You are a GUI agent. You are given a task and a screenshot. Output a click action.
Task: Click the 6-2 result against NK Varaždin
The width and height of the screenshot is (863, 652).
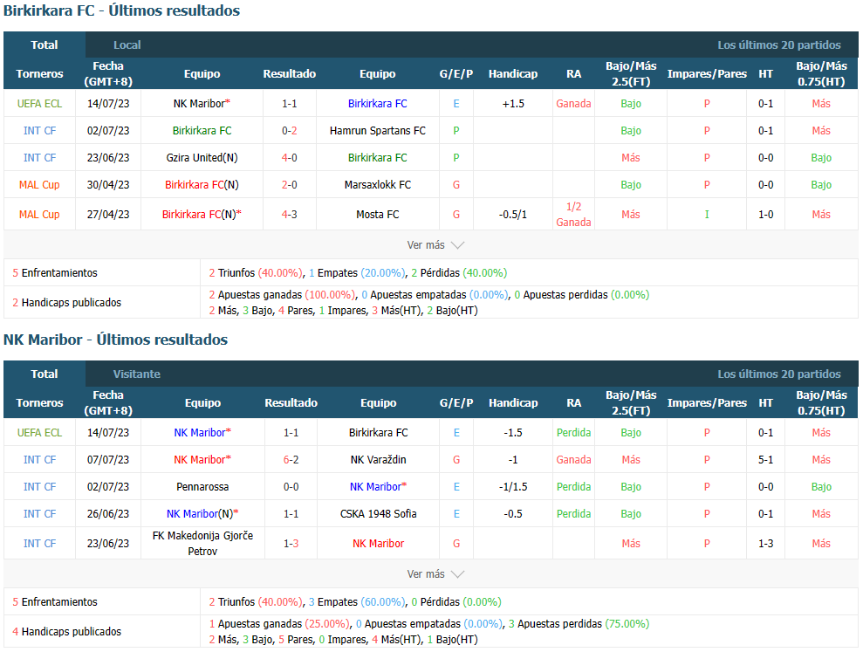click(x=291, y=459)
